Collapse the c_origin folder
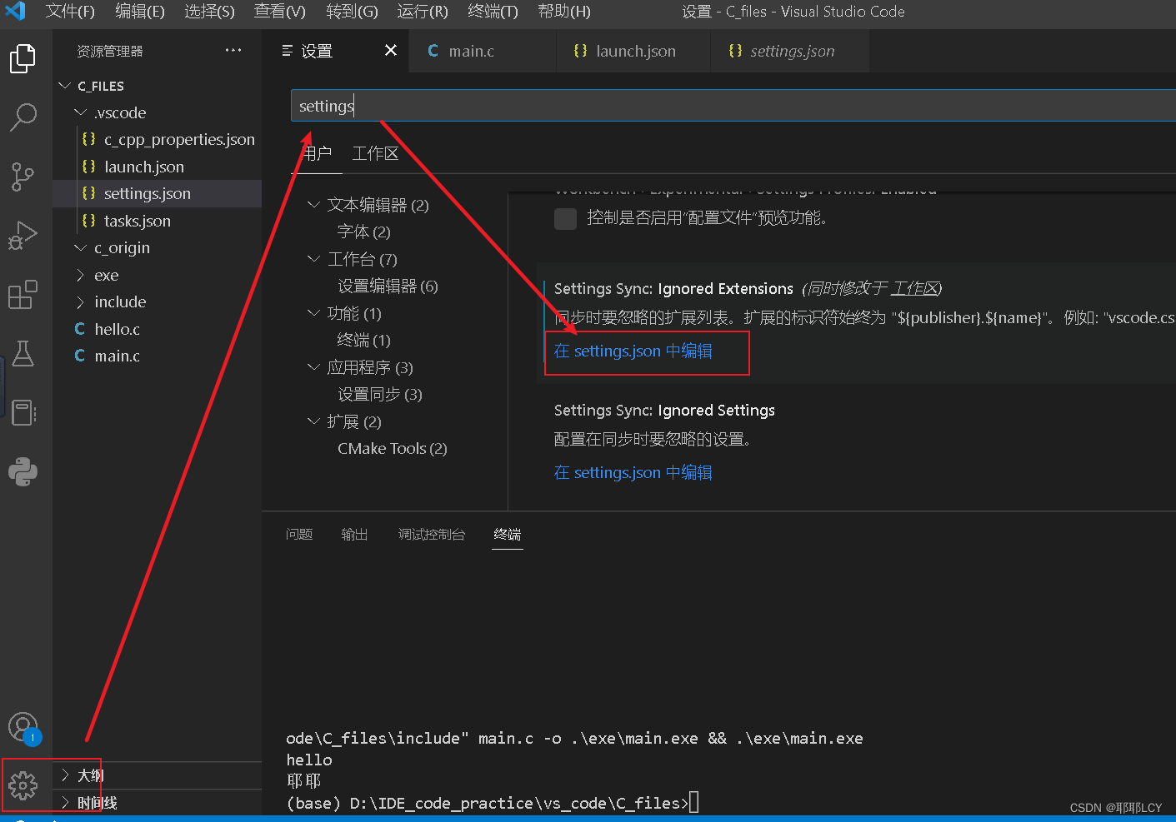Screen dimensions: 1176x822 click(80, 247)
